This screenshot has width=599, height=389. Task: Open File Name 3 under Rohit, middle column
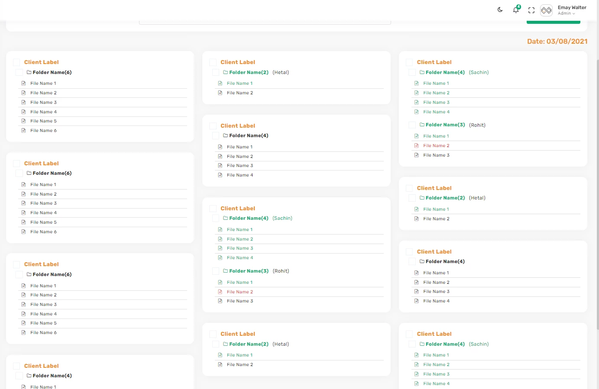[240, 301]
